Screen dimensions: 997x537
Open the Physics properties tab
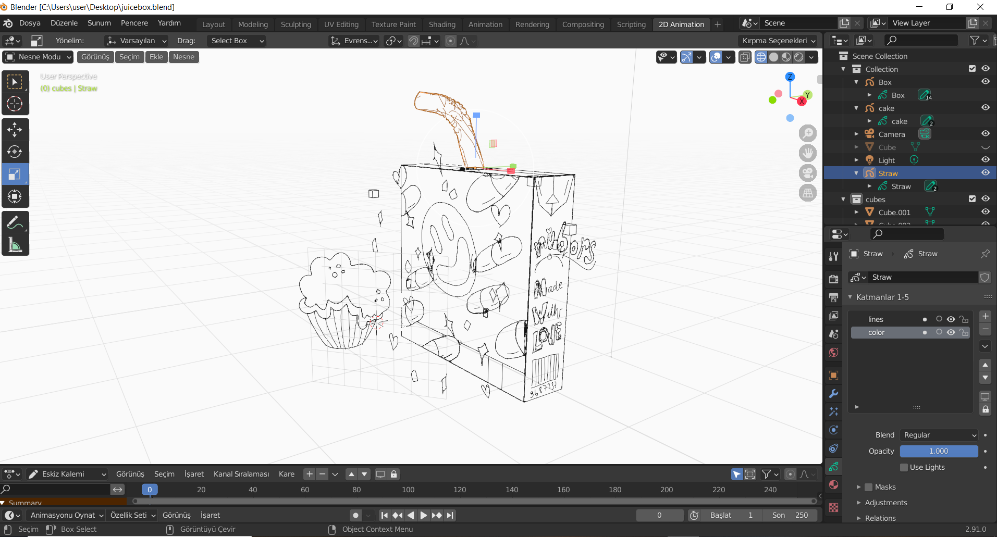tap(834, 430)
